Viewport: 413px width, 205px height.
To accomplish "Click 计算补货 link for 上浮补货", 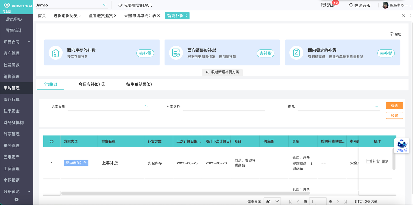I will [x=373, y=161].
